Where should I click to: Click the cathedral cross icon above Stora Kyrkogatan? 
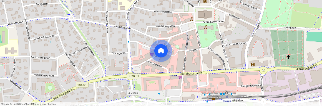click(x=205, y=15)
